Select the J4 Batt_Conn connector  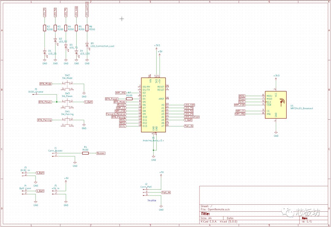click(x=25, y=192)
